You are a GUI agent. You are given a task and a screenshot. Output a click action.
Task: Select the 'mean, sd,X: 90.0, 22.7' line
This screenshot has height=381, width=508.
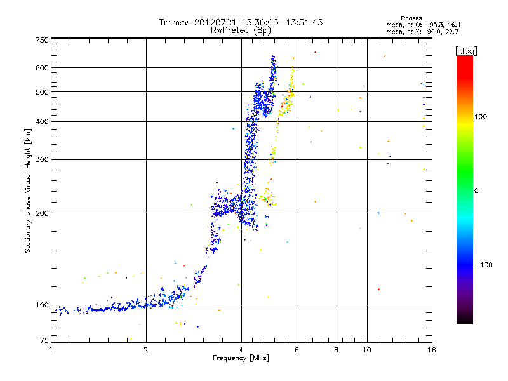click(x=422, y=32)
